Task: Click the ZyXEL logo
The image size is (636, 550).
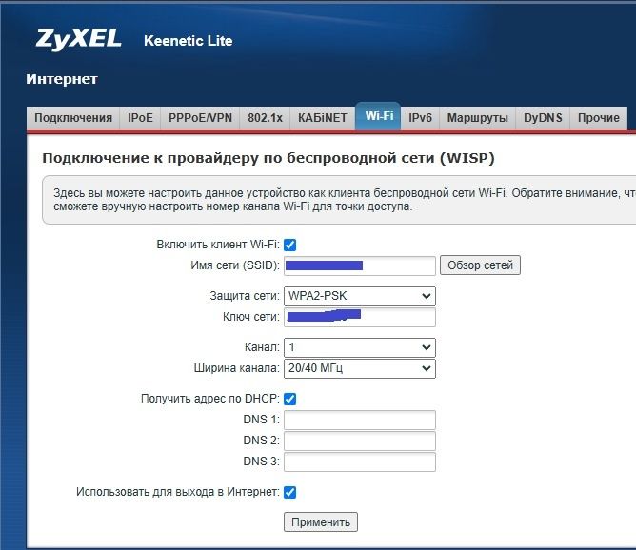Action: (78, 40)
